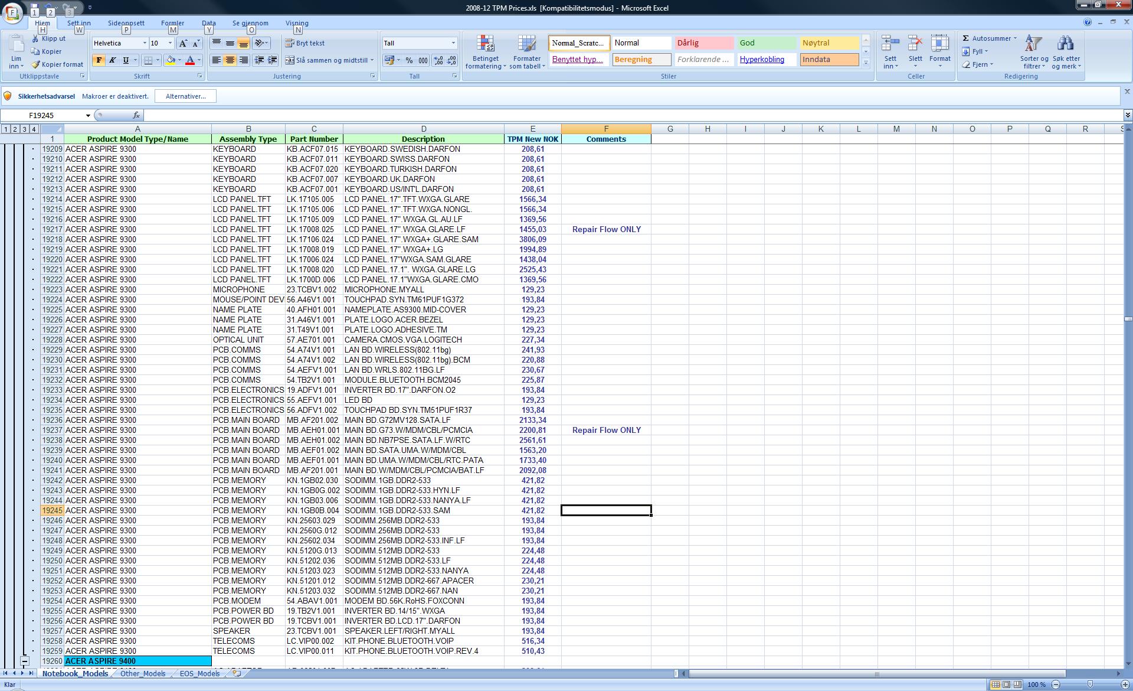Open the Sideoppsett ribbon tab
Image resolution: width=1133 pixels, height=691 pixels.
126,23
